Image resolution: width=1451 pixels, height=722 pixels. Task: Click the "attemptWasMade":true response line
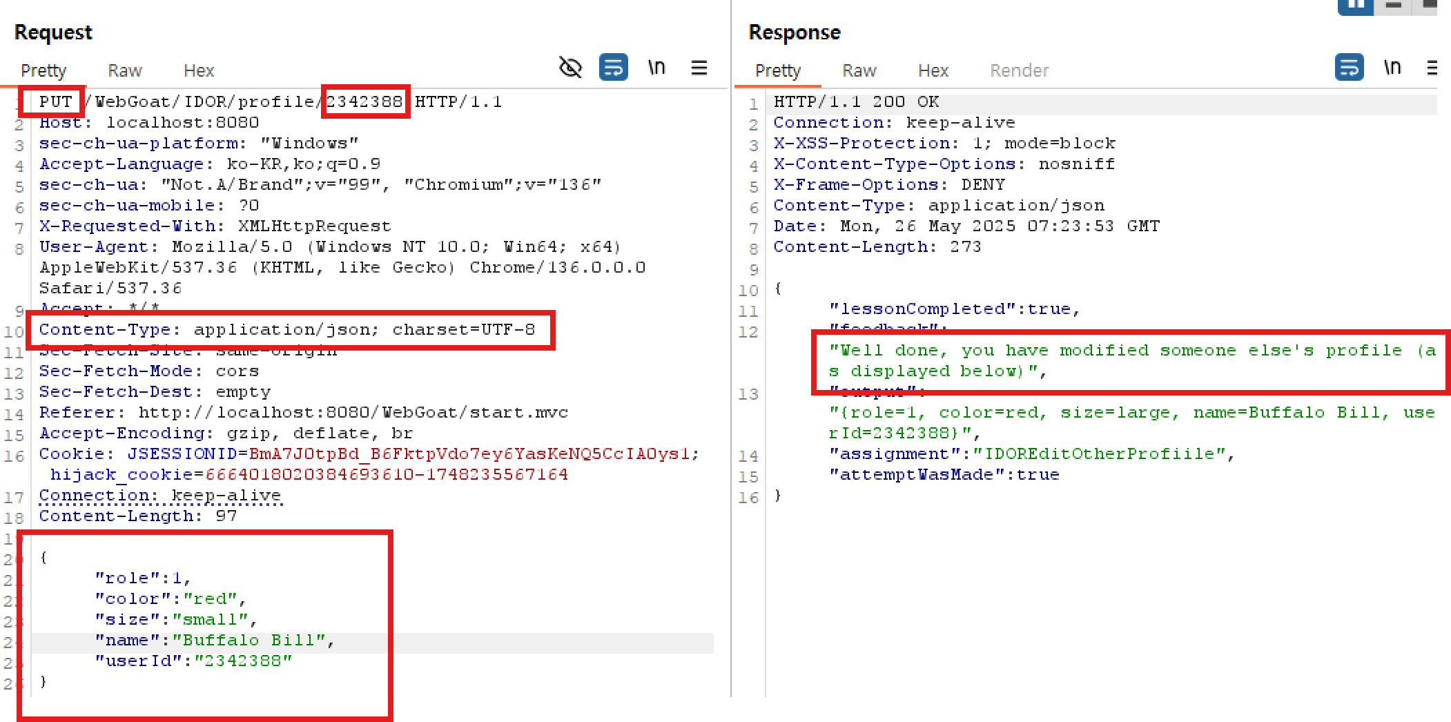tap(944, 474)
